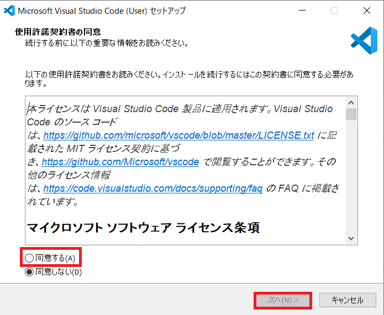
Task: Open the github LICENSE.txt link
Action: pos(178,135)
